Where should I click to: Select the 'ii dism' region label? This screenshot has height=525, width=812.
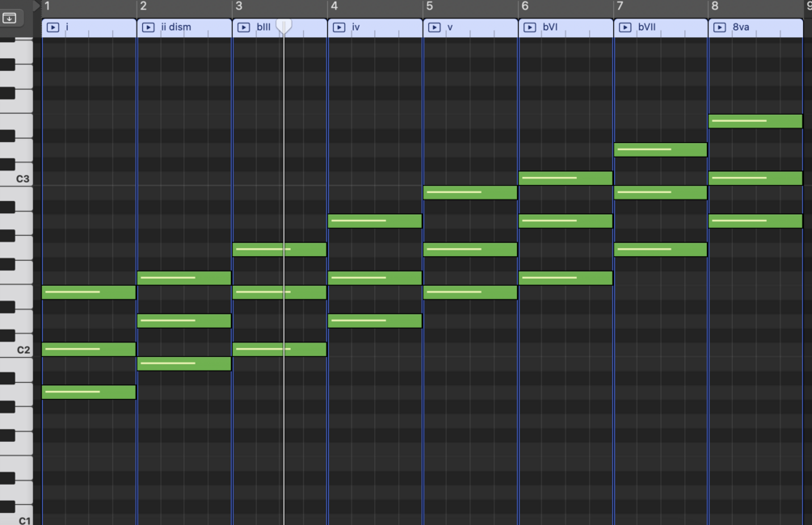(x=176, y=27)
